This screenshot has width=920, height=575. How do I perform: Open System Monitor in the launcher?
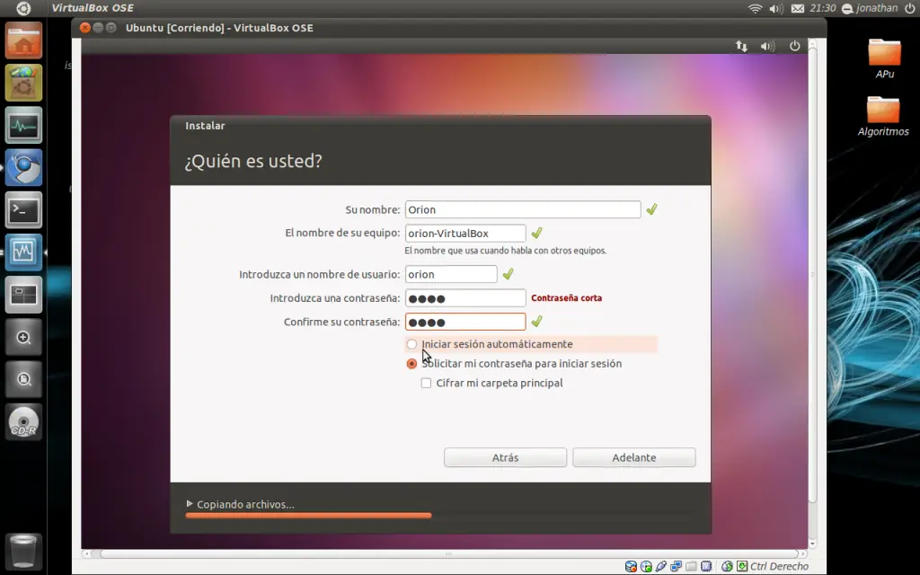[23, 125]
